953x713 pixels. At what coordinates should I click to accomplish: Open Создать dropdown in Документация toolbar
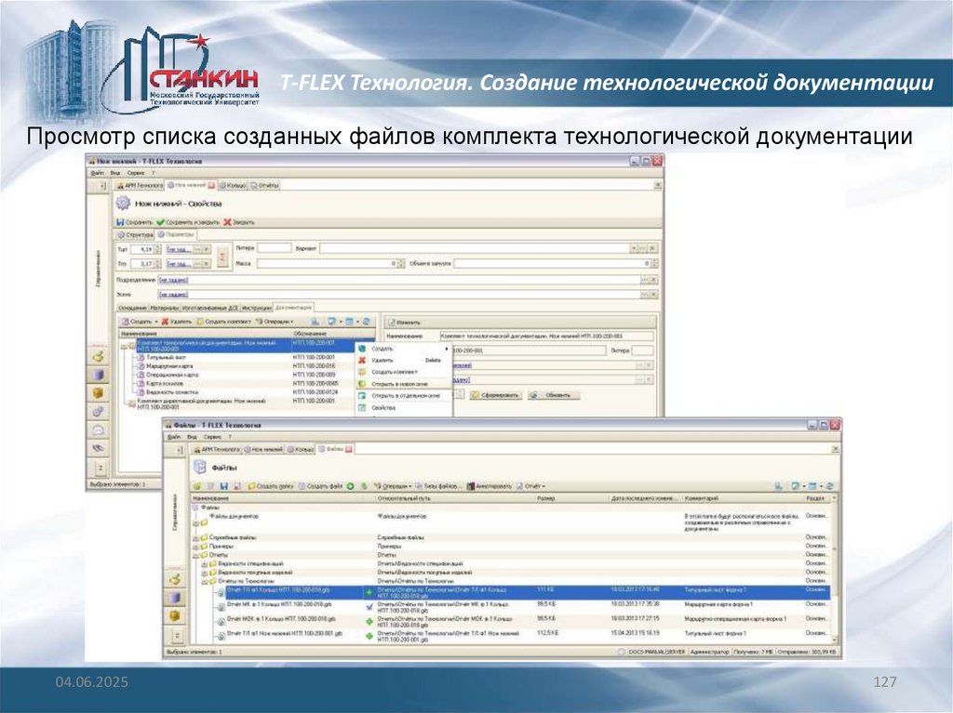(140, 322)
